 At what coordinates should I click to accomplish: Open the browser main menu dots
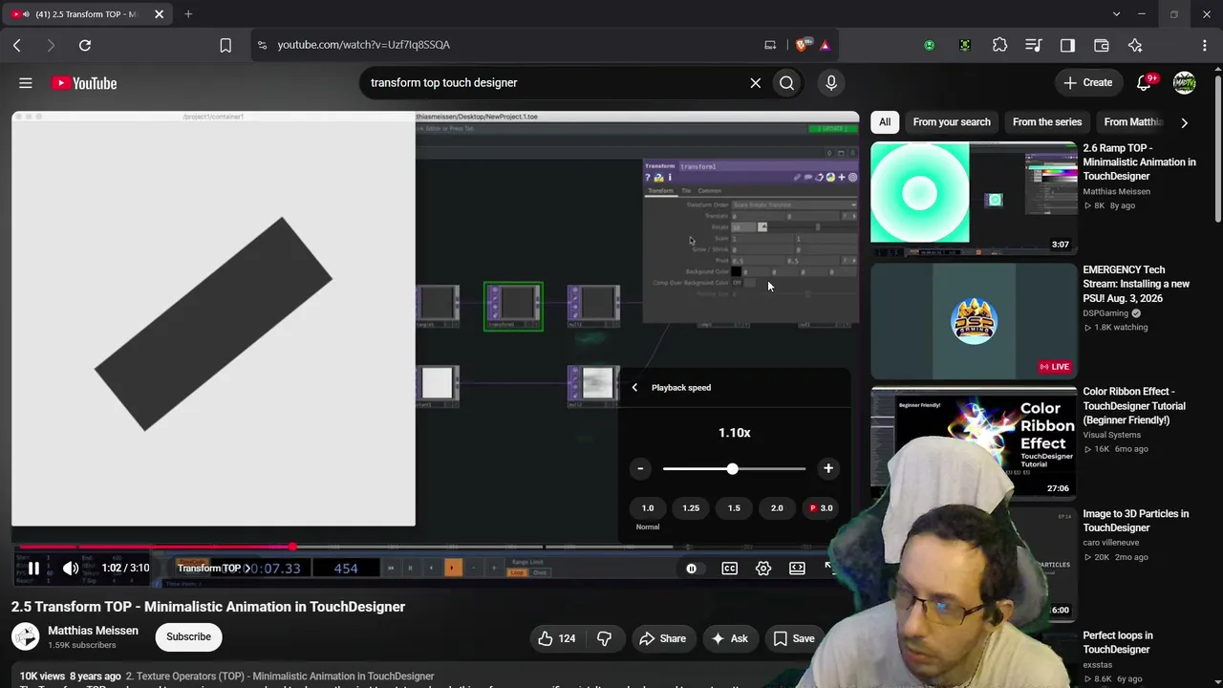1204,45
